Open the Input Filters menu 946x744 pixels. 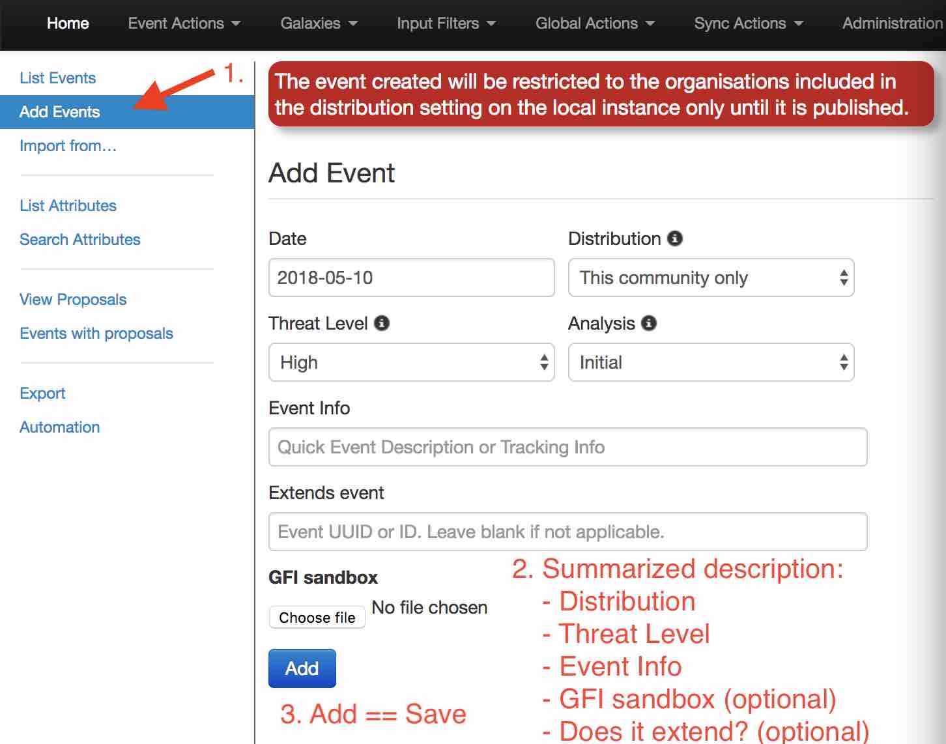tap(446, 23)
